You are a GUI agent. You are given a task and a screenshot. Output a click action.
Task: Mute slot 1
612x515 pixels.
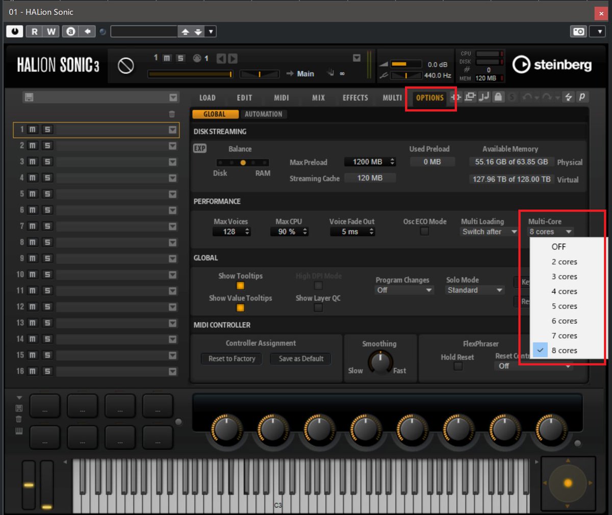tap(32, 130)
